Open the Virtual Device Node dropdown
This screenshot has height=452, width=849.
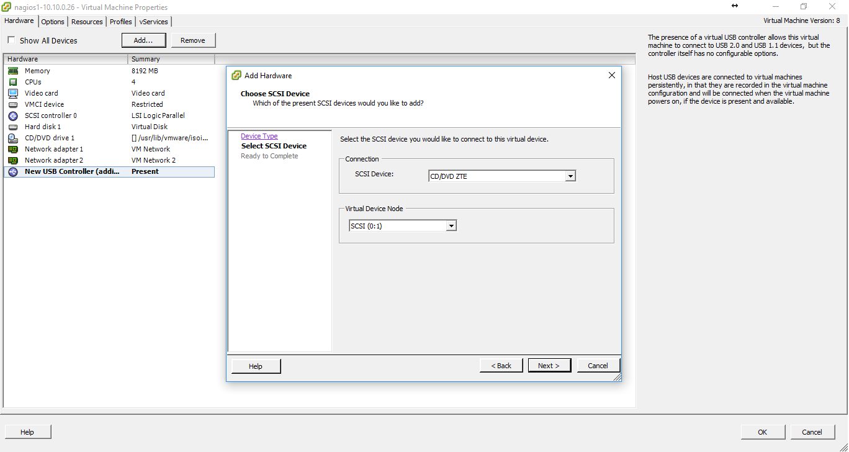point(451,225)
